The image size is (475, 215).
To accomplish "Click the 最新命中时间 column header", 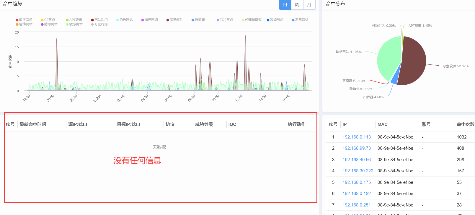I will (33, 124).
